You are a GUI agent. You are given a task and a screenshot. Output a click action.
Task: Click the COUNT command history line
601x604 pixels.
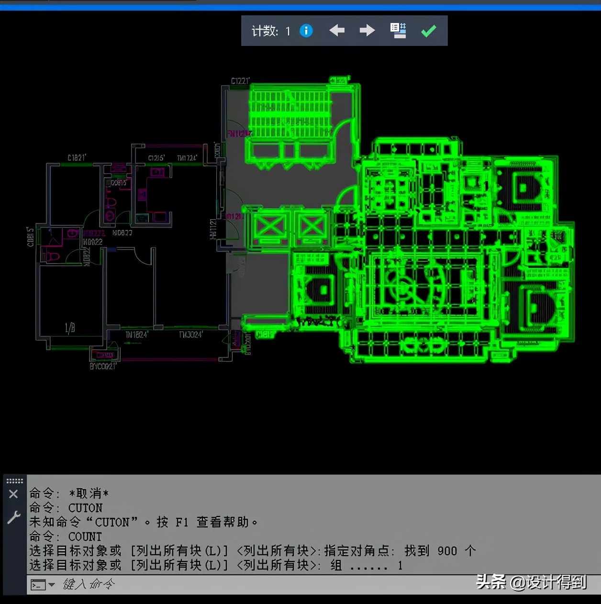(85, 537)
